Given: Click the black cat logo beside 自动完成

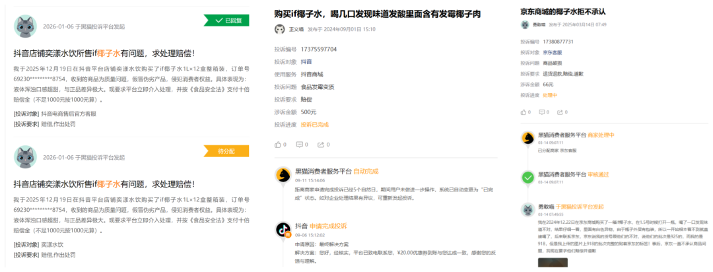Looking at the screenshot, I should pos(284,174).
